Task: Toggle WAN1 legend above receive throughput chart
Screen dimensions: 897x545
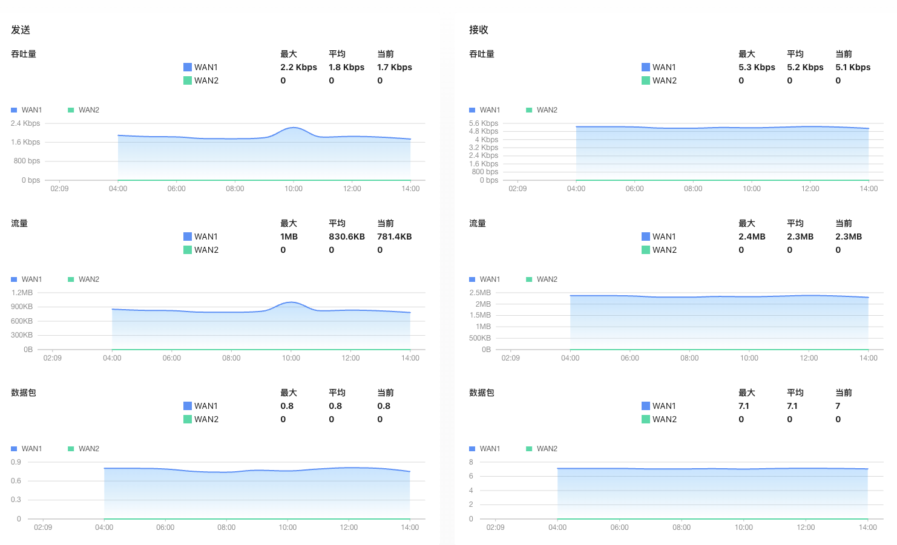Action: [485, 110]
